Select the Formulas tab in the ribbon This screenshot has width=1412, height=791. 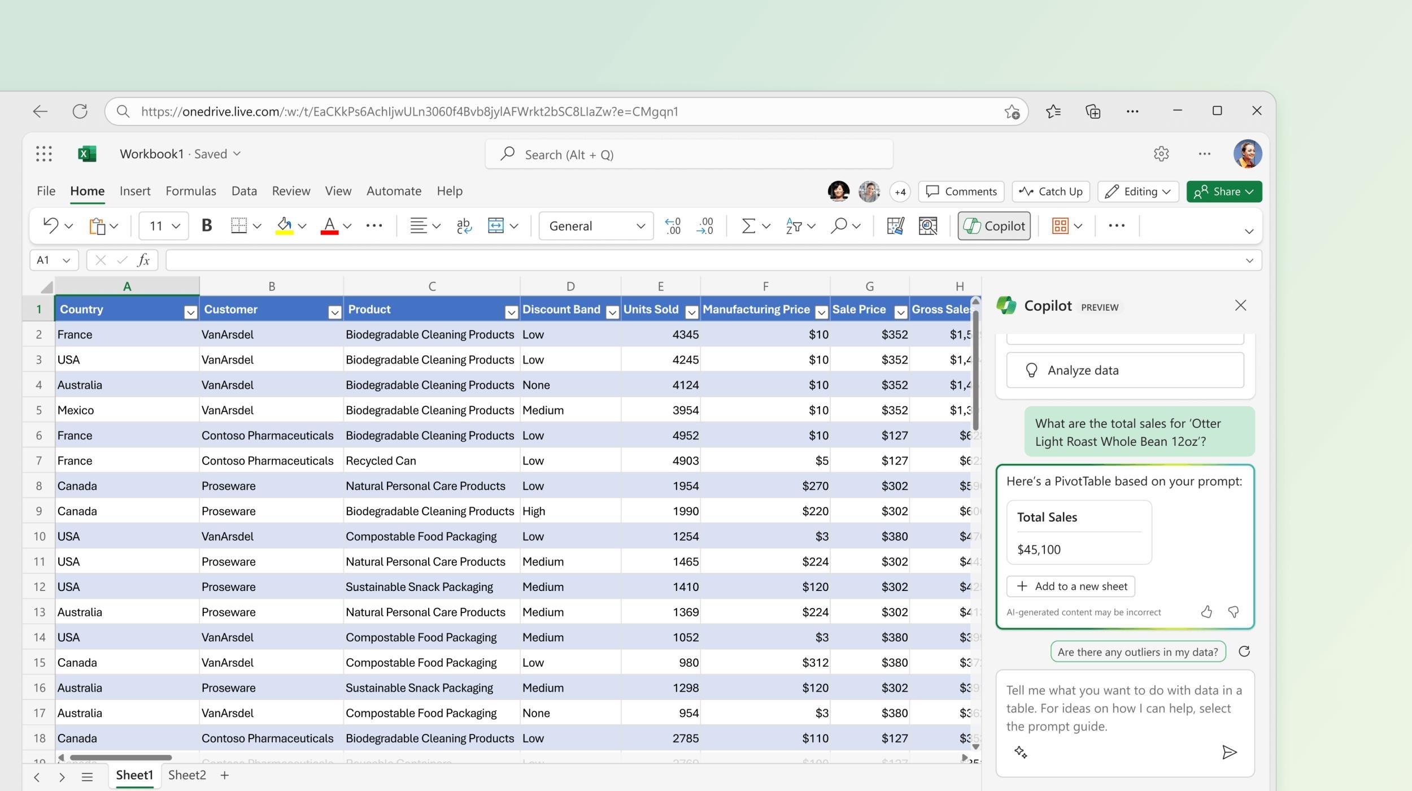click(x=190, y=191)
